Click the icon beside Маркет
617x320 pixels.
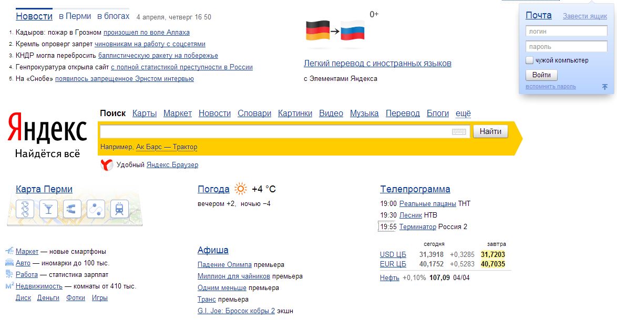click(x=9, y=251)
